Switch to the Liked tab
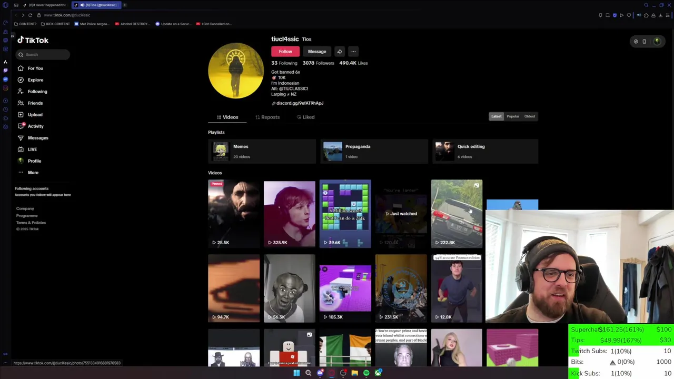The height and width of the screenshot is (379, 674). coord(305,117)
